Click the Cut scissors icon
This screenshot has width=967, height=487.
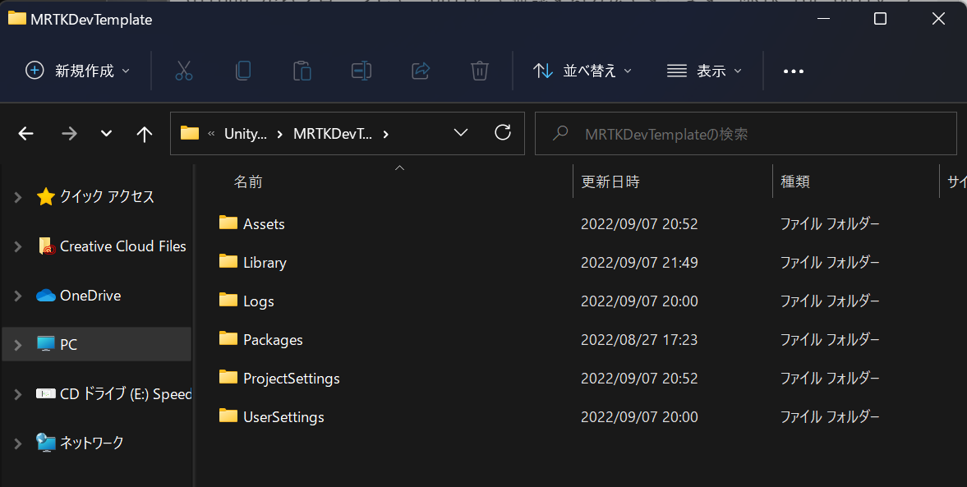point(184,71)
